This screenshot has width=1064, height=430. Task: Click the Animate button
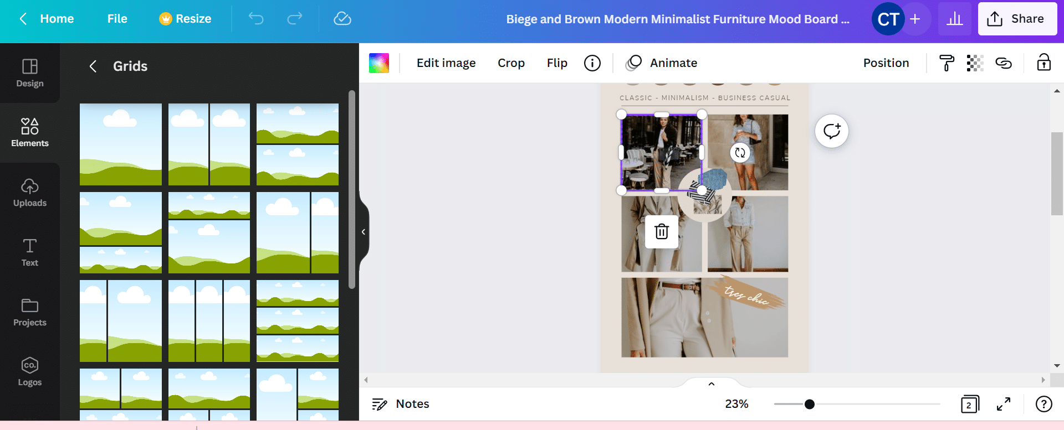click(x=662, y=63)
